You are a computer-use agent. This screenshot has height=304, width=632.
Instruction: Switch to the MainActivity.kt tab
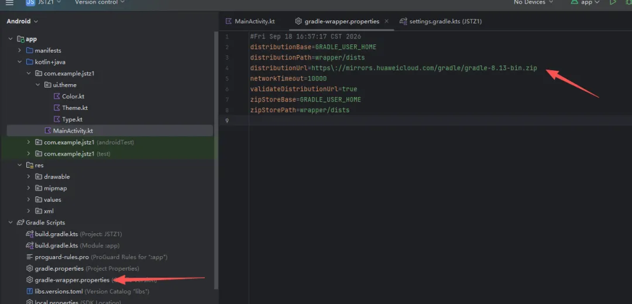tap(250, 22)
